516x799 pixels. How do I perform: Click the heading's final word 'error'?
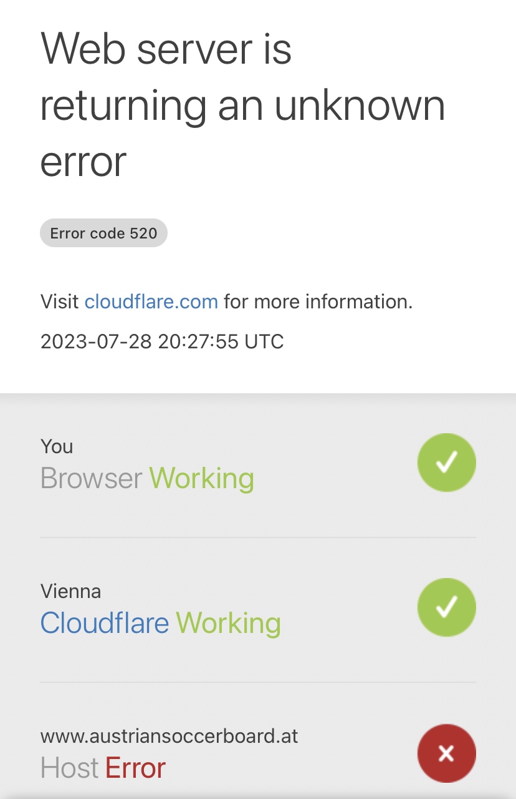(x=84, y=161)
